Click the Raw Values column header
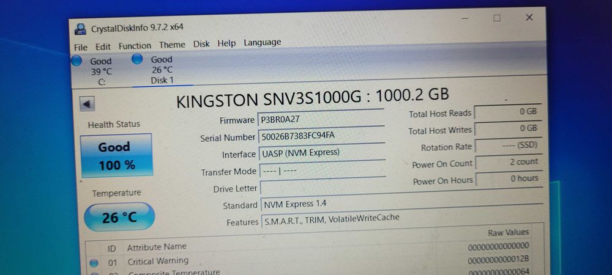 tap(508, 233)
